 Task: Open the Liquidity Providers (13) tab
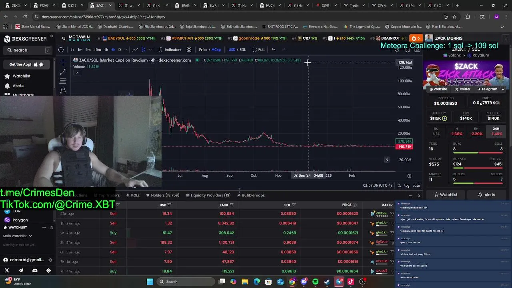pyautogui.click(x=208, y=195)
